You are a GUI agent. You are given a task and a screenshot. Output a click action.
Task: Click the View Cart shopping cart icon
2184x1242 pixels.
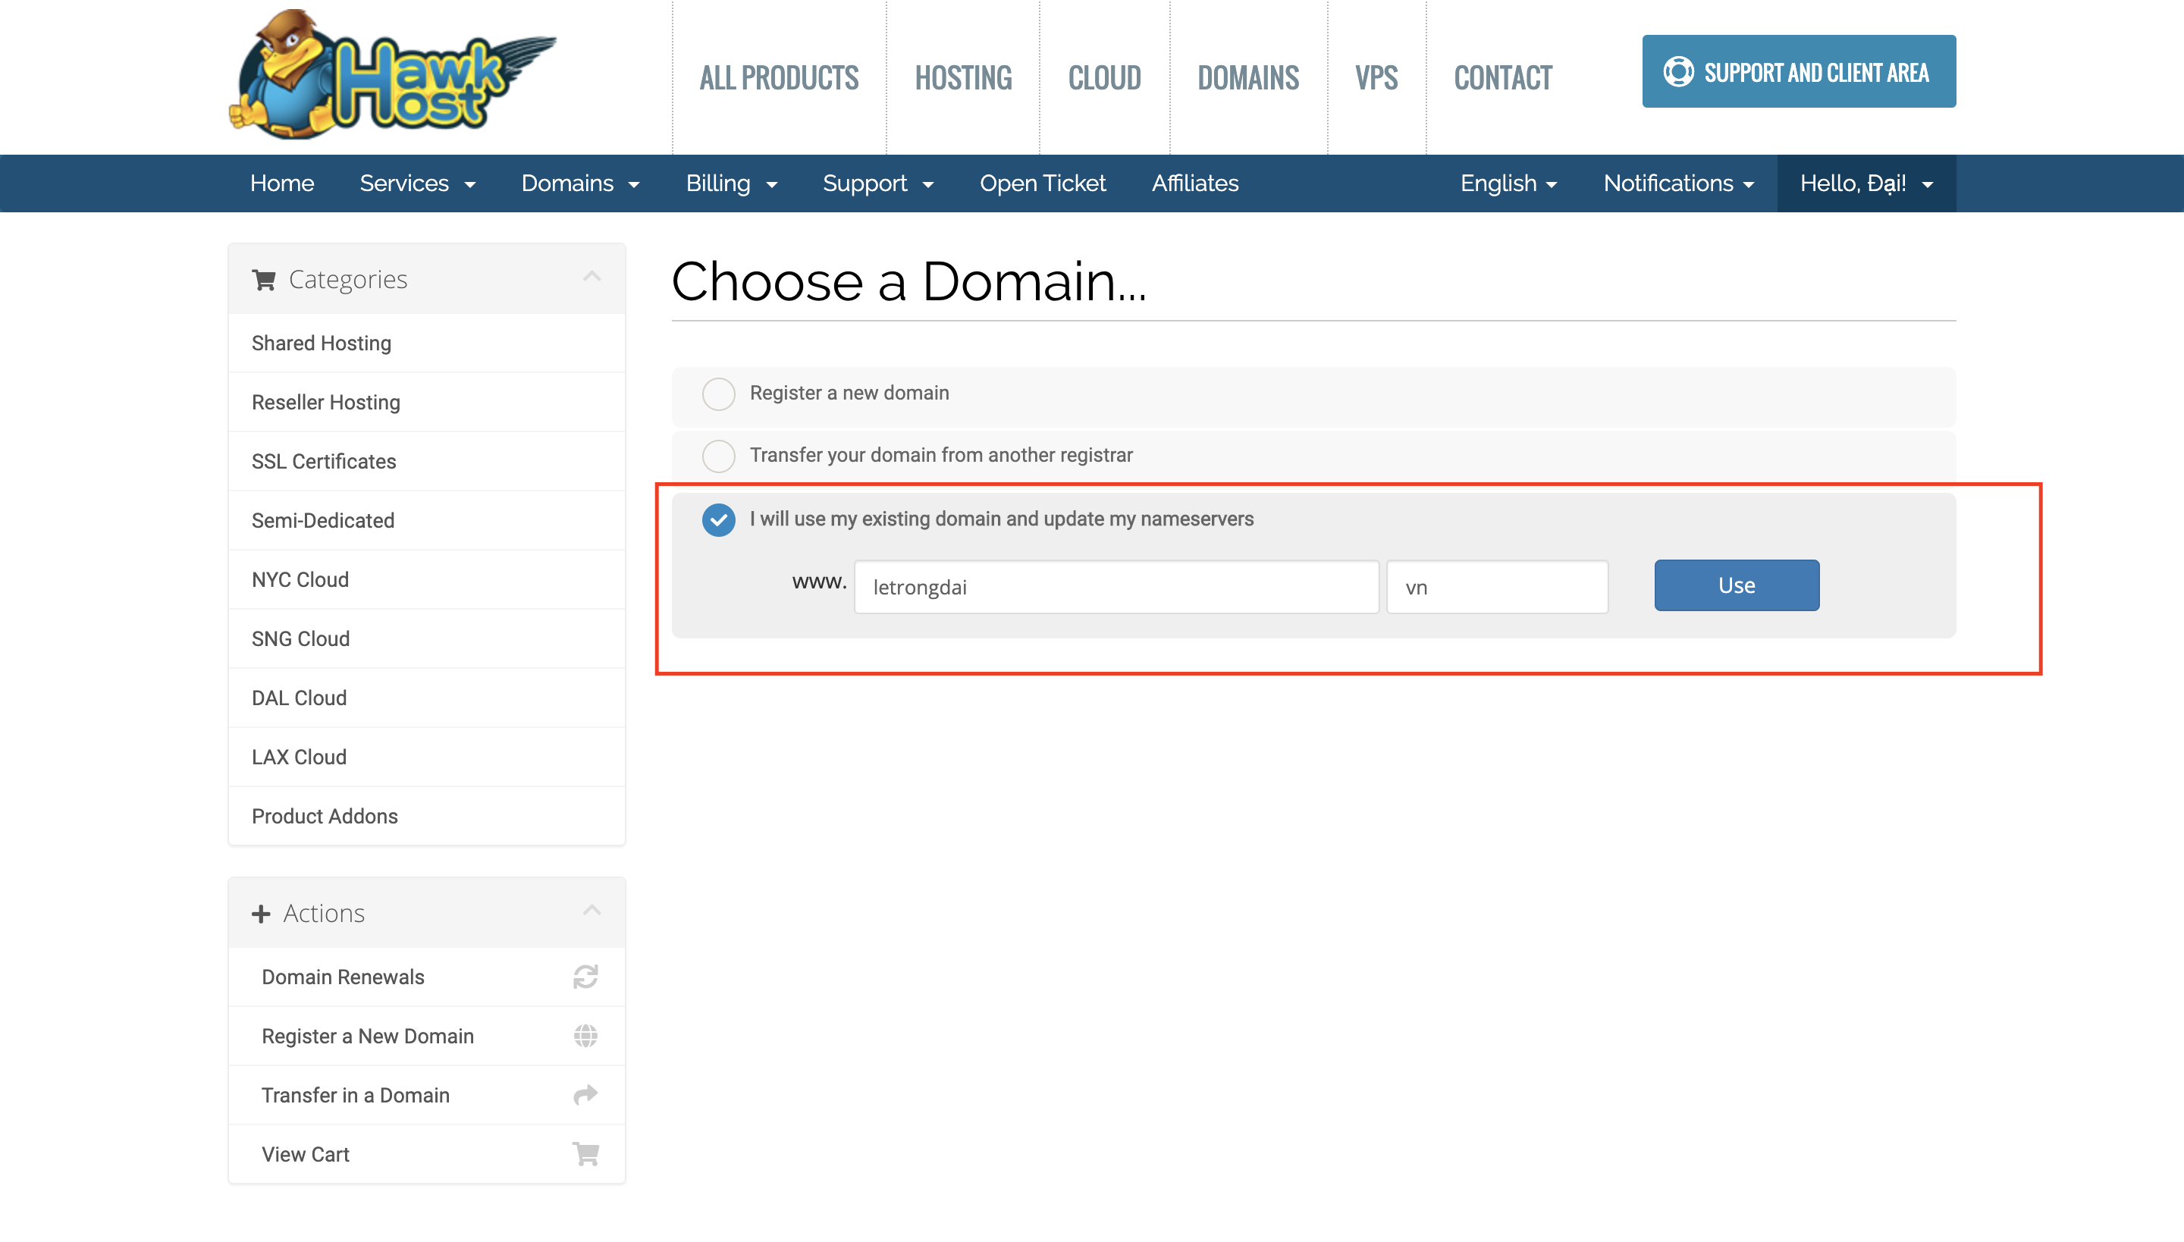tap(588, 1153)
